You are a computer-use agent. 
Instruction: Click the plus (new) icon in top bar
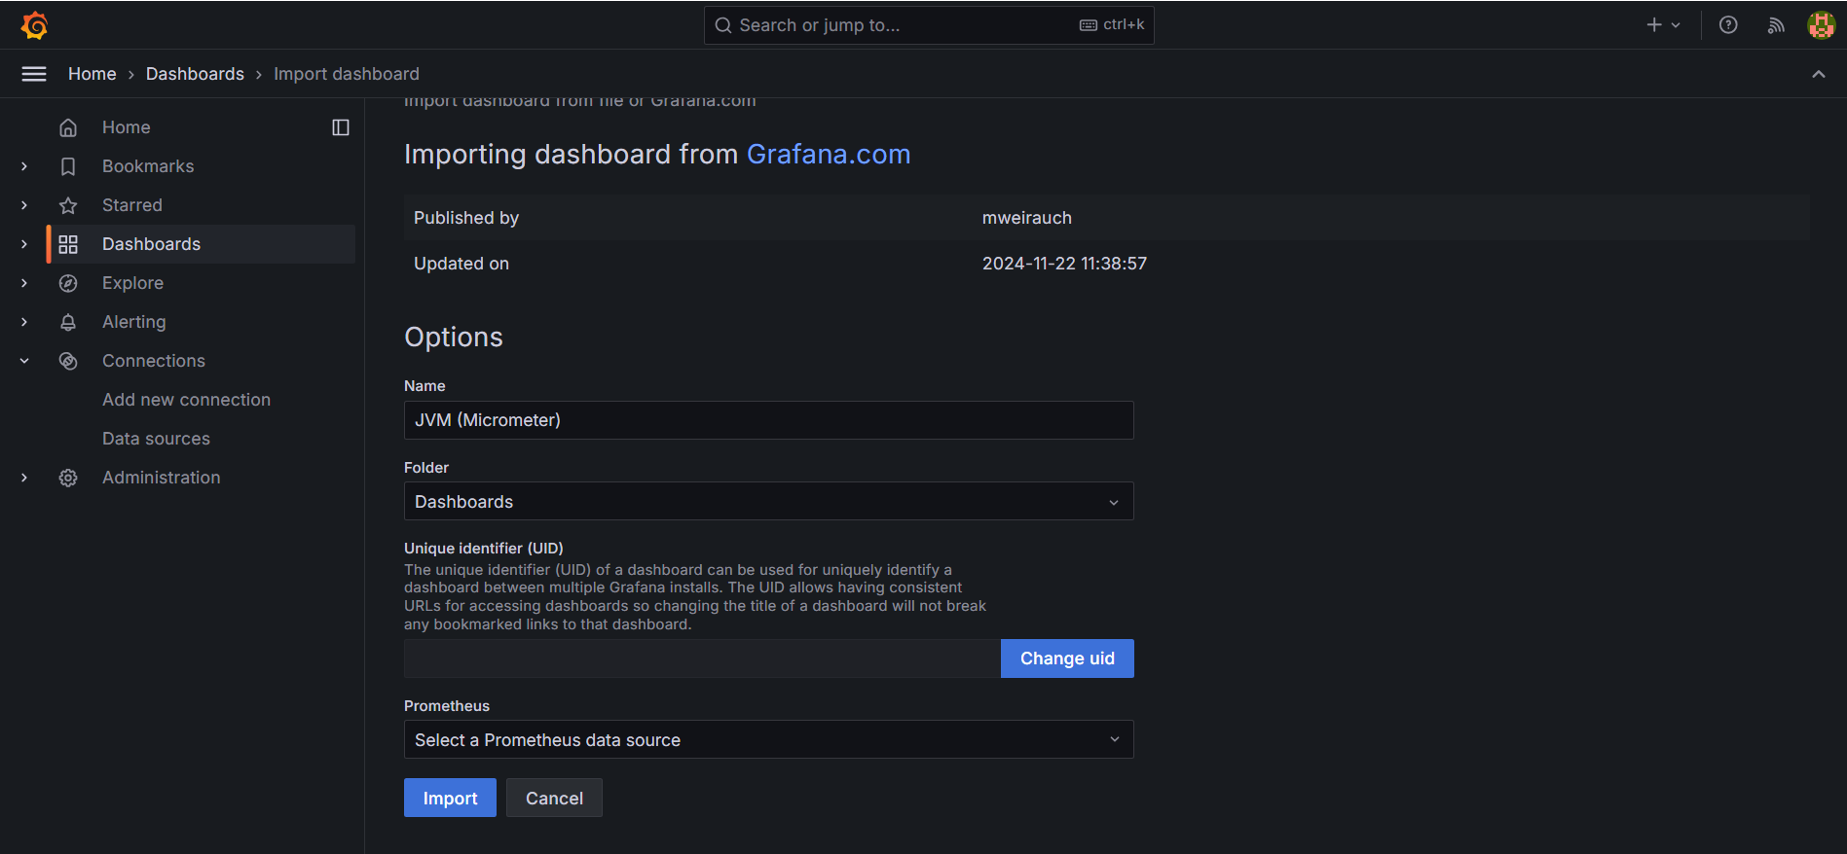(x=1653, y=25)
